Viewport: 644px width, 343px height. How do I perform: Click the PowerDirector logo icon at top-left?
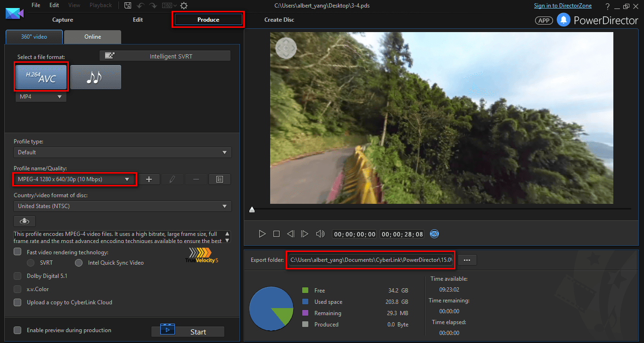(15, 13)
